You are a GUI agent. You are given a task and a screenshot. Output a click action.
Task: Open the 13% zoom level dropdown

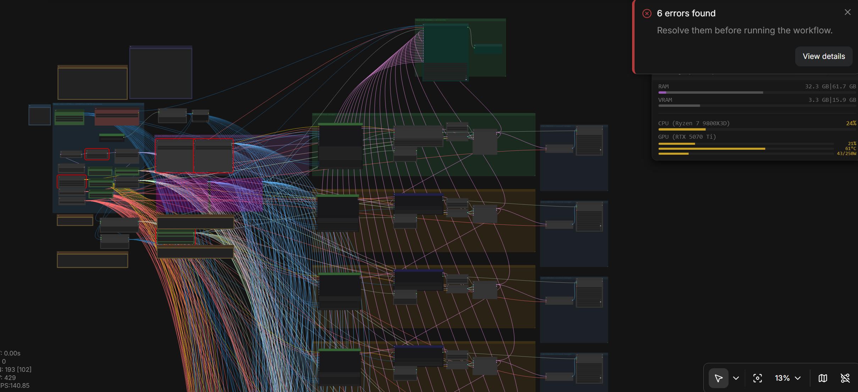coord(787,378)
